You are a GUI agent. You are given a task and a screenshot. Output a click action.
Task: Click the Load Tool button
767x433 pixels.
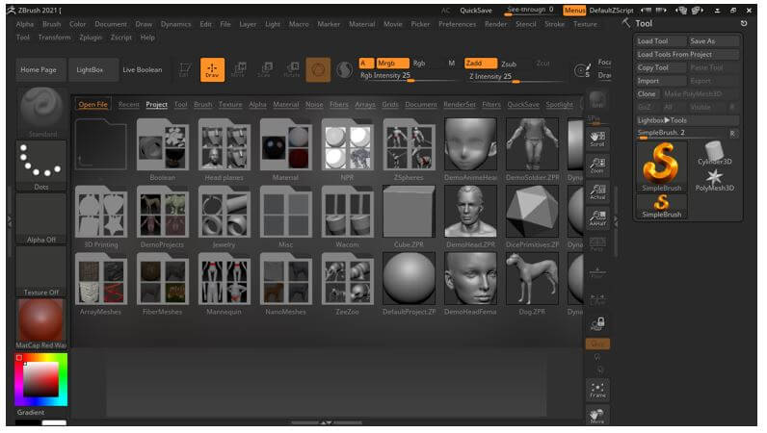(x=661, y=41)
